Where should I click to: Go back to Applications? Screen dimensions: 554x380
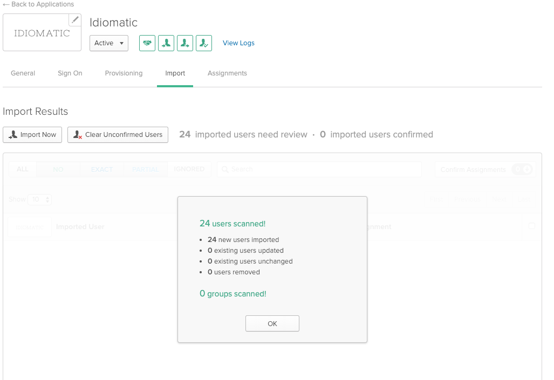pos(38,4)
